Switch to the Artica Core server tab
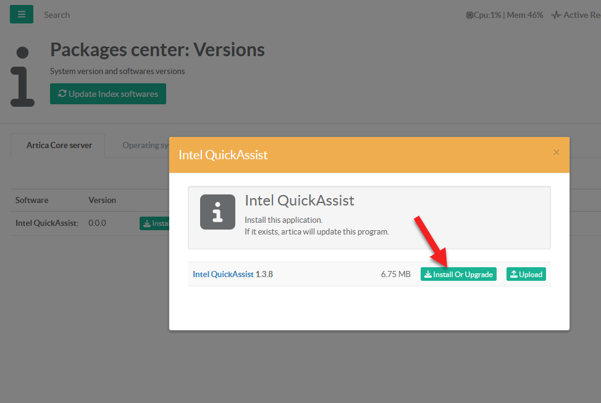This screenshot has height=403, width=601. (59, 146)
